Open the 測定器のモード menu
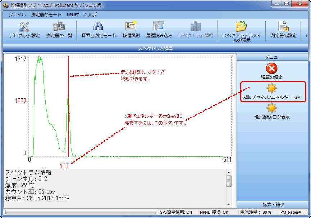311x218 pixels. (x=46, y=15)
